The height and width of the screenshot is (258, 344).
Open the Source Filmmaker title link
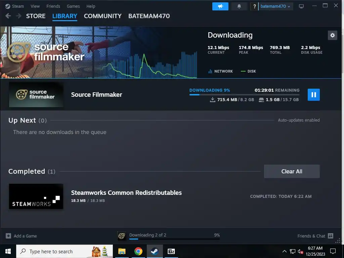pos(96,94)
